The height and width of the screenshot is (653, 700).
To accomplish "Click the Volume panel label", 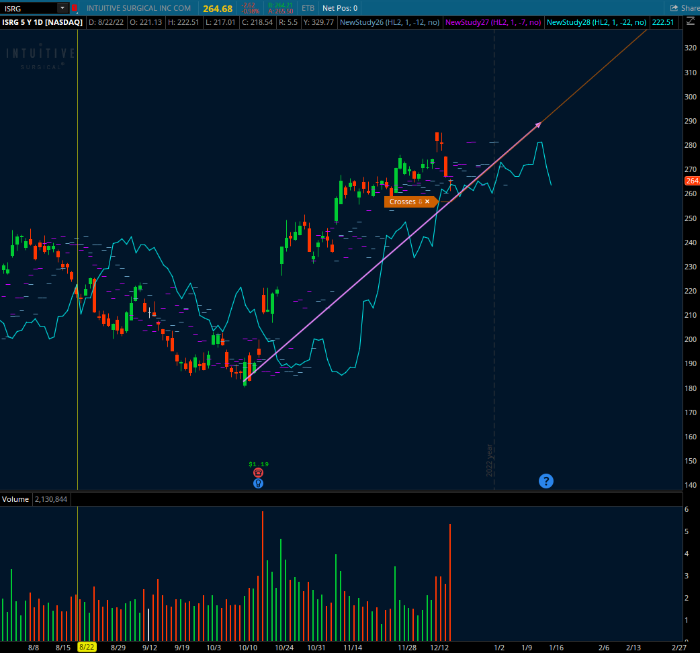I will (x=15, y=499).
